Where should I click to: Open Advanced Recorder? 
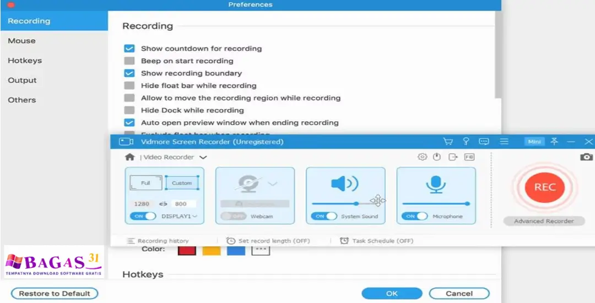point(544,221)
